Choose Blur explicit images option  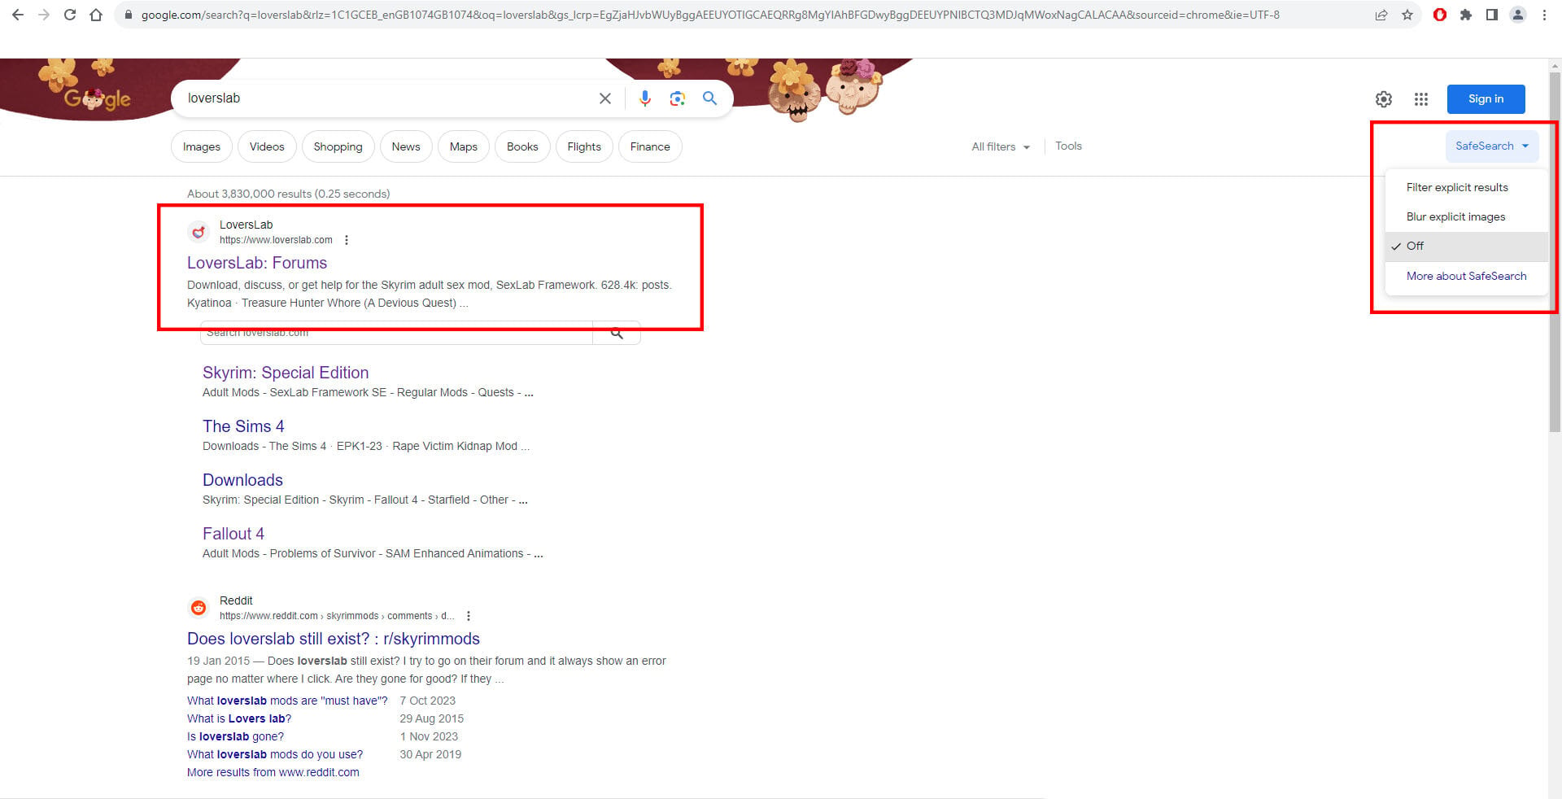point(1466,216)
